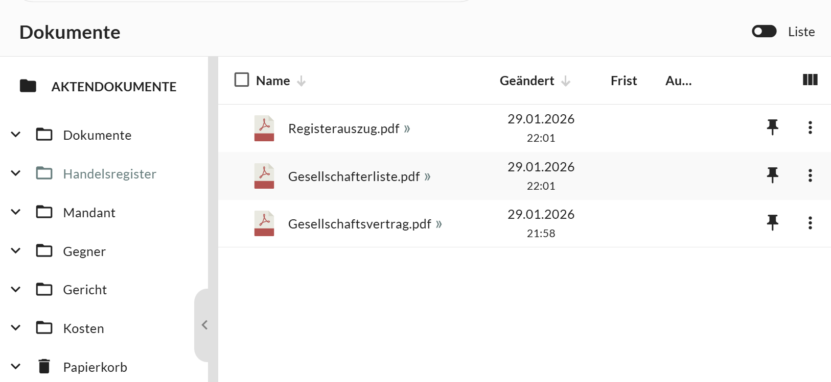Click the Handelsregister folder icon in the sidebar
Screen dimensions: 831x382
pos(44,173)
